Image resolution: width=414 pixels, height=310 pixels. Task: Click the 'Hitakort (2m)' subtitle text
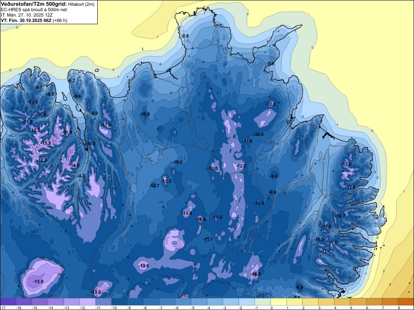81,4
